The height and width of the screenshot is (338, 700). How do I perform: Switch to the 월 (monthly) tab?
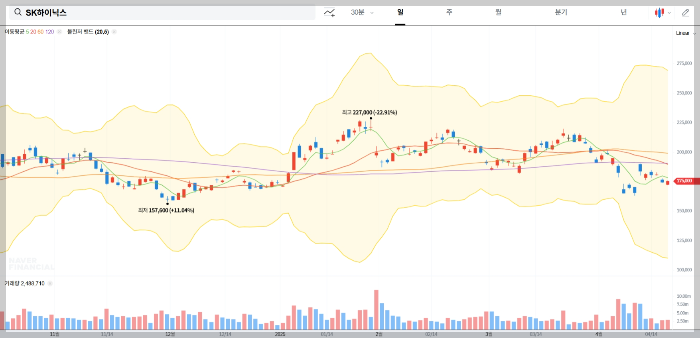498,12
